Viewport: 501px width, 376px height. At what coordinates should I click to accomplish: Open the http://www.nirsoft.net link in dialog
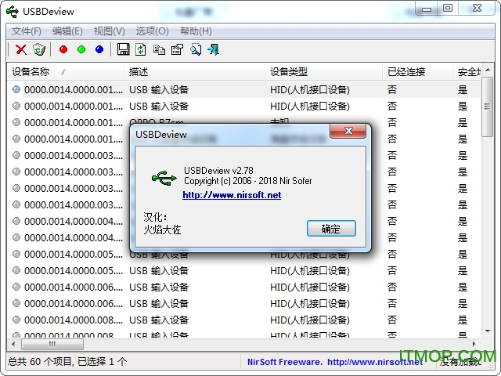pos(232,195)
